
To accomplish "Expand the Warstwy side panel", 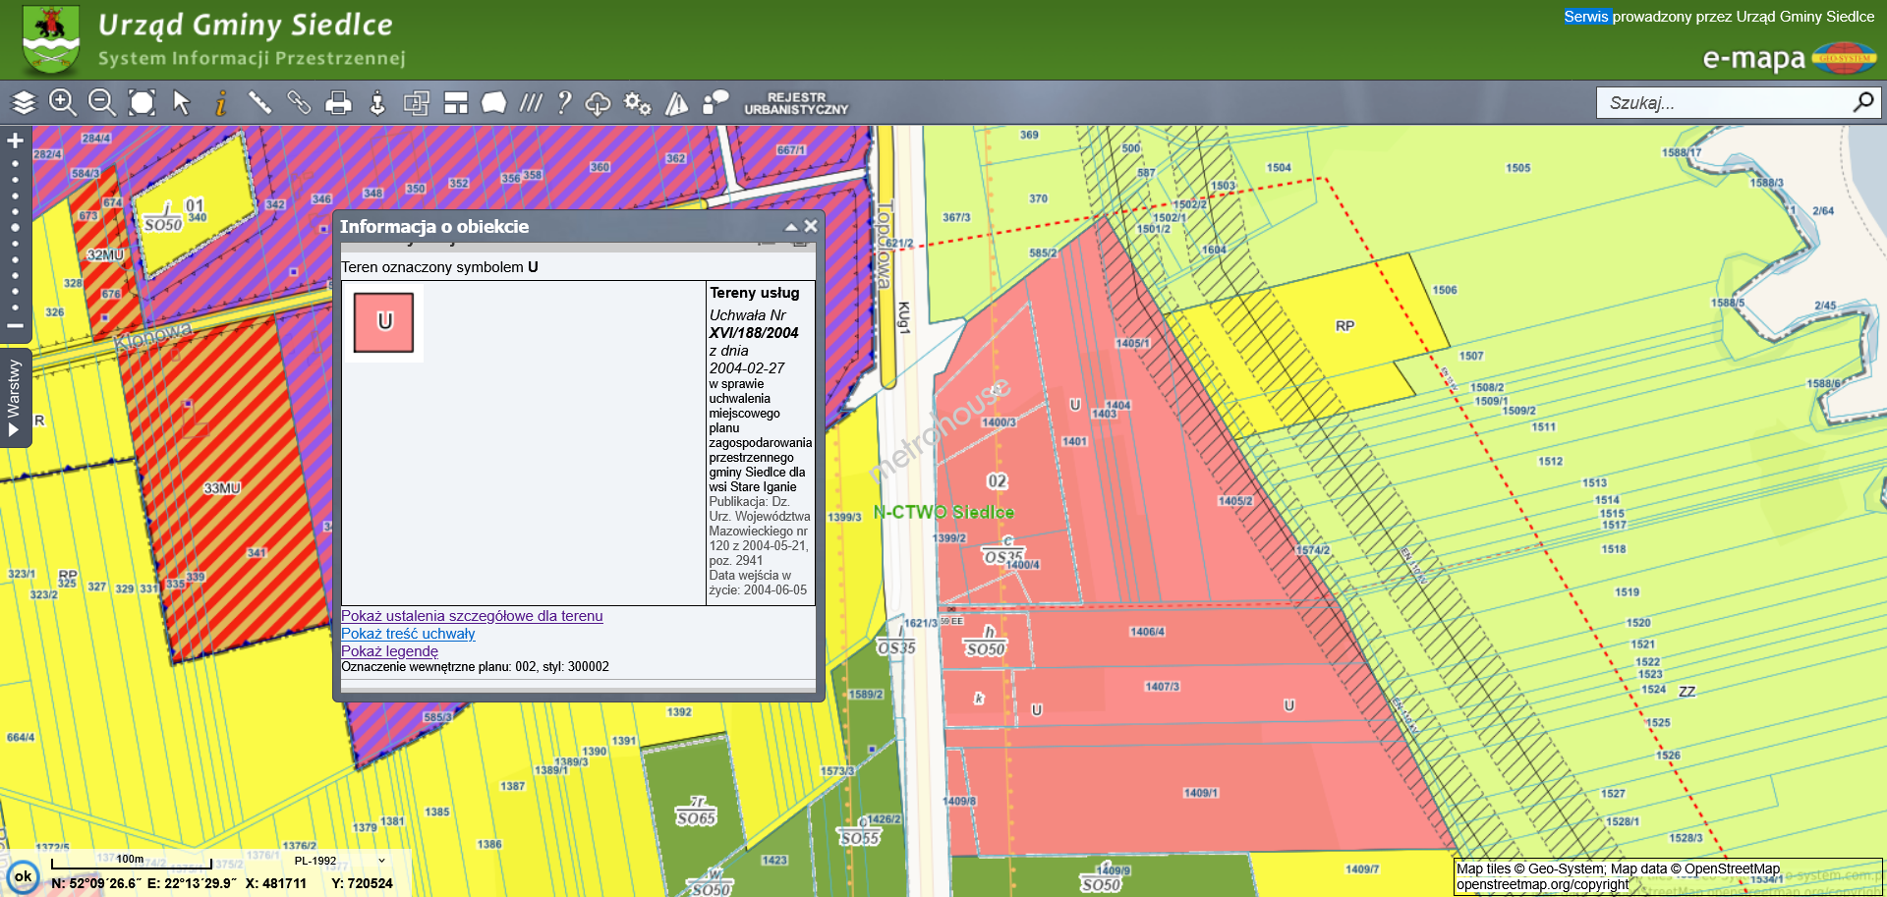I will click(x=15, y=398).
